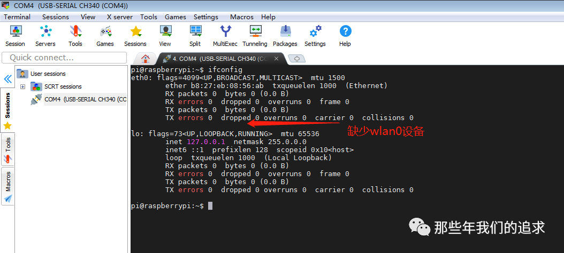Switch to the Tools side tab
The image size is (564, 253).
click(x=7, y=149)
